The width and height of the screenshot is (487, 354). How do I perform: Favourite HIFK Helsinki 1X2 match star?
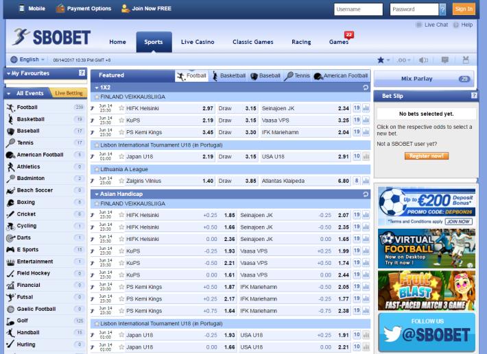(121, 108)
